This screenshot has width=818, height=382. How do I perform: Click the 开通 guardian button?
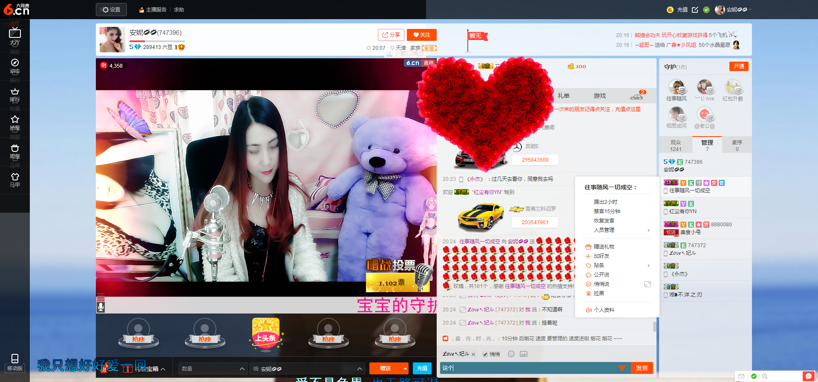[x=739, y=66]
